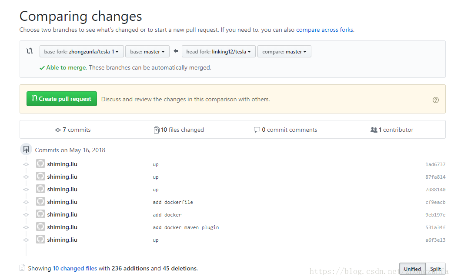Click the commit comments speech bubble icon
Screen dimensions: 454x280
pyautogui.click(x=257, y=130)
